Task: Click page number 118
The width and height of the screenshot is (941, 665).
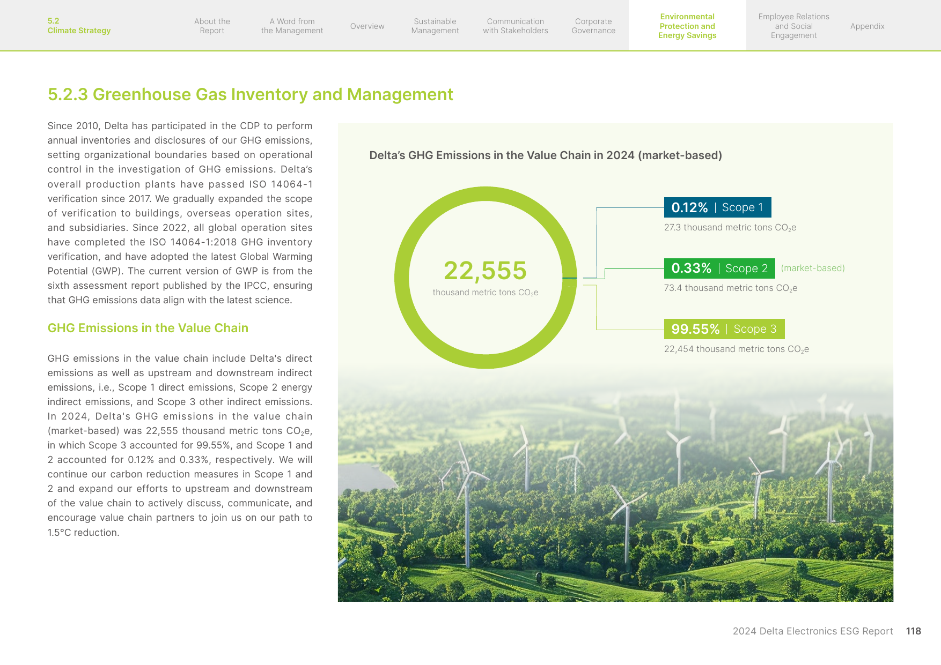Action: click(x=913, y=631)
